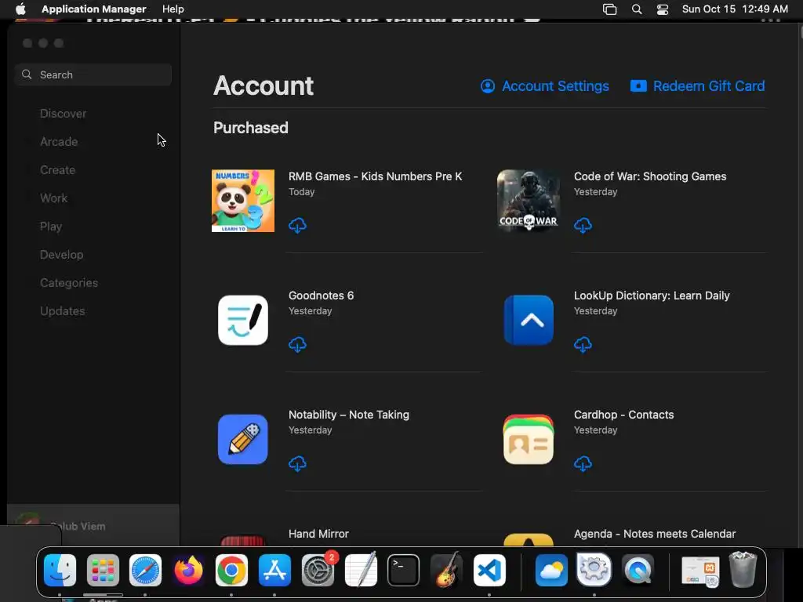
Task: Open TextEdit from the dock
Action: coord(361,570)
